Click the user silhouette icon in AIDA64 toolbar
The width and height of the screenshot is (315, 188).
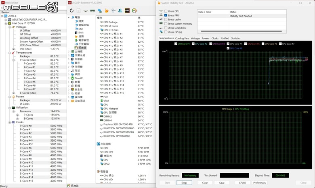(x=120, y=10)
